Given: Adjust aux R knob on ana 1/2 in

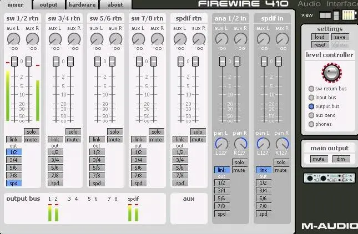Looking at the screenshot, I should coord(241,39).
